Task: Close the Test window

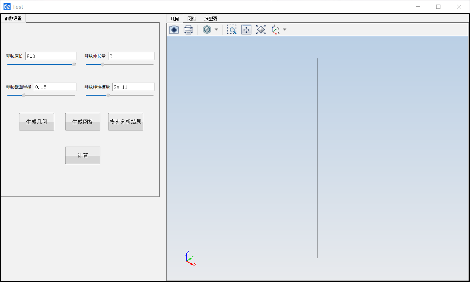Action: 459,7
